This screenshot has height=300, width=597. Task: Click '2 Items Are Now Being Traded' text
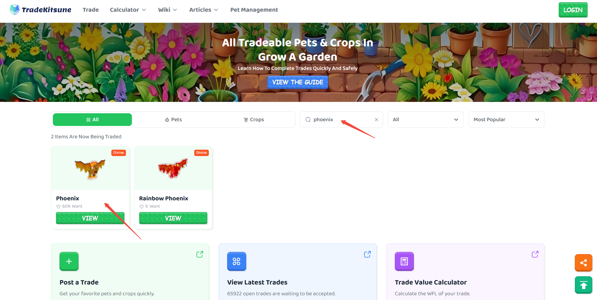pyautogui.click(x=86, y=137)
